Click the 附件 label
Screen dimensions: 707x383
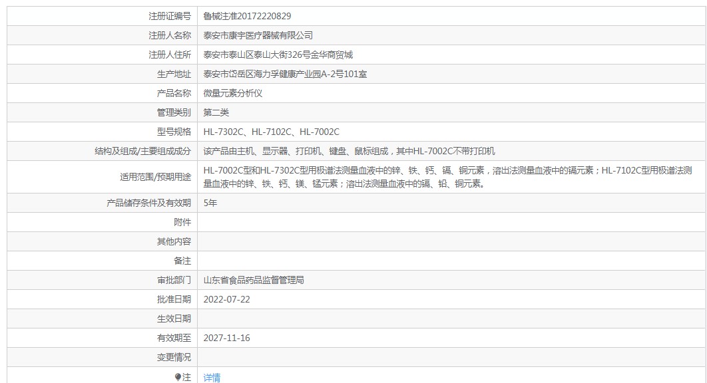(182, 223)
